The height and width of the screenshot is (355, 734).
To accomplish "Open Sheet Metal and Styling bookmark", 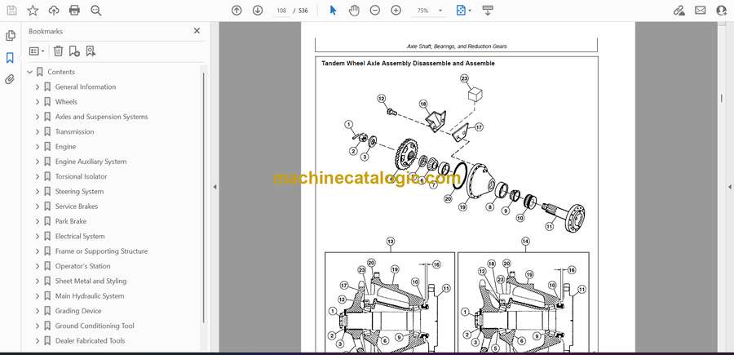I will point(91,281).
